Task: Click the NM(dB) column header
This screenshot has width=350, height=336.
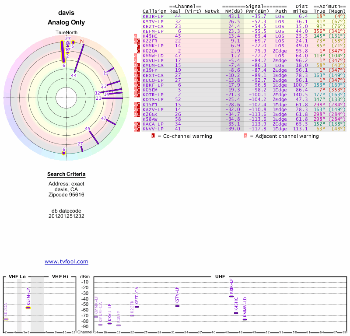Action: pyautogui.click(x=232, y=11)
